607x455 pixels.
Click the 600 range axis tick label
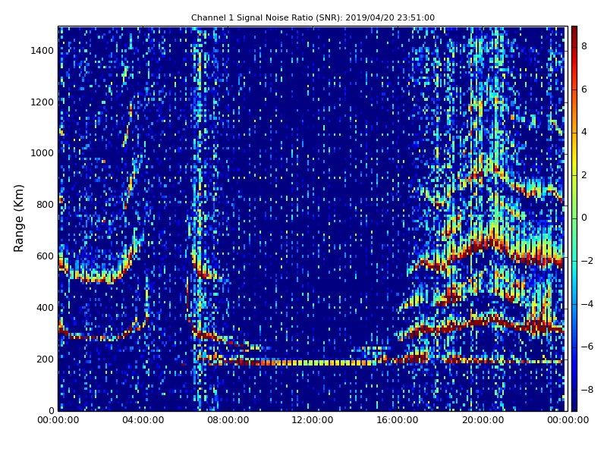point(45,256)
